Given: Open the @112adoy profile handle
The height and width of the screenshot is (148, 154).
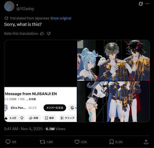Looking at the screenshot, I should pos(25,9).
